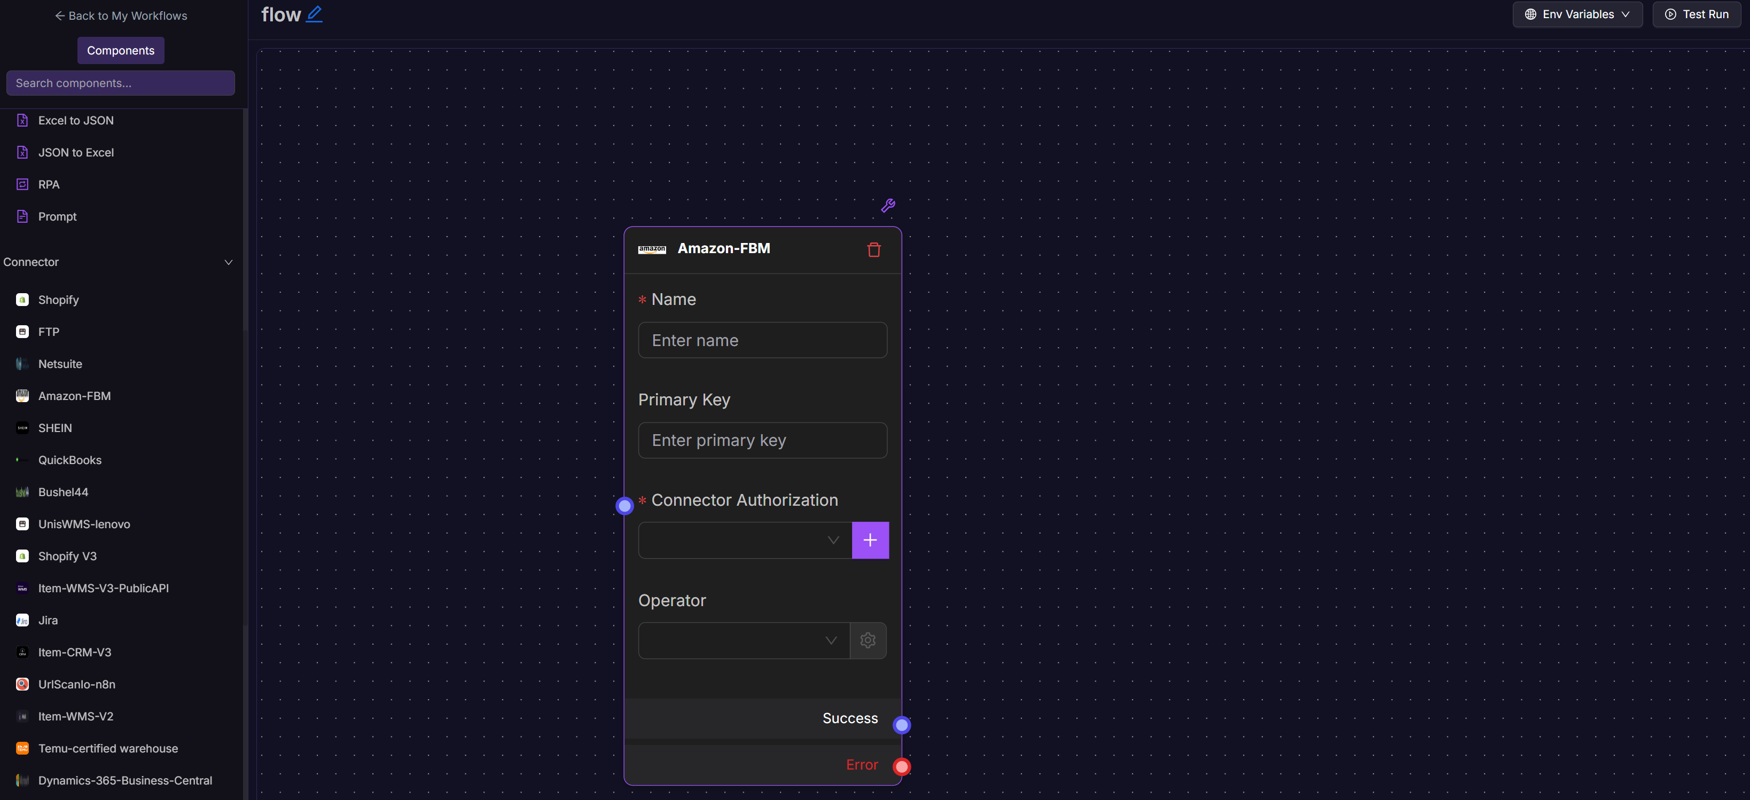The width and height of the screenshot is (1750, 800).
Task: Go back to My Workflows
Action: point(120,15)
